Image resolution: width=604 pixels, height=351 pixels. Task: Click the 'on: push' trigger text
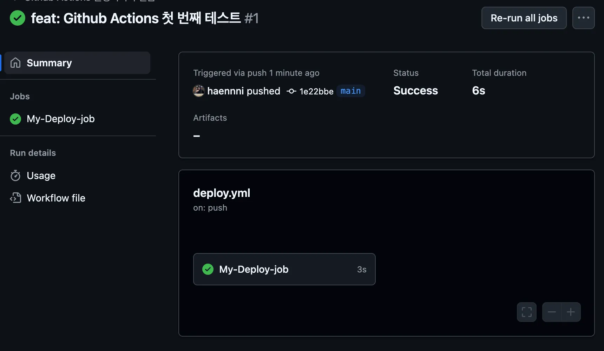(210, 208)
